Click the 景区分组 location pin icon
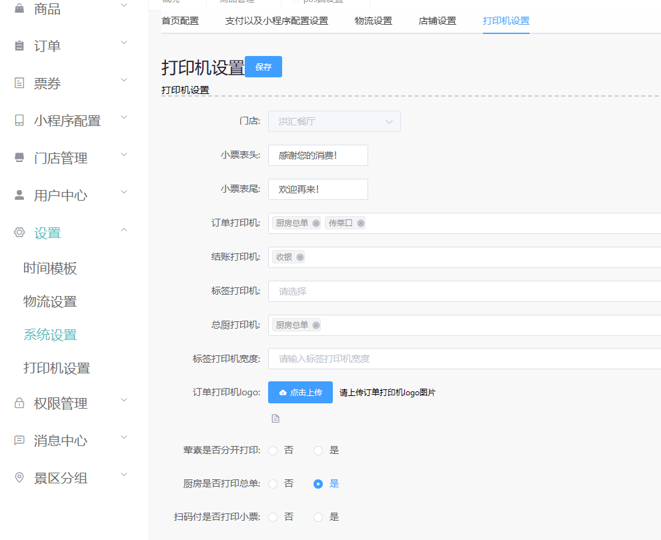Screen dimensions: 661x540 19,477
